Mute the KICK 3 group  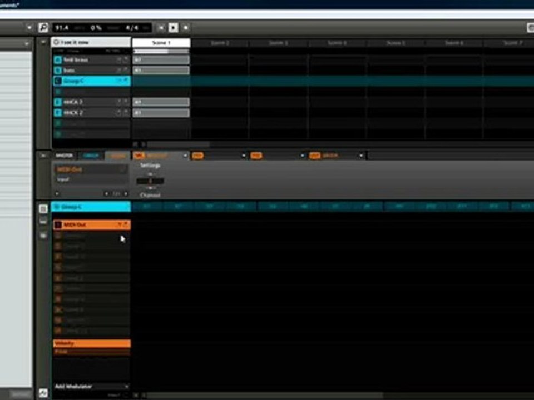(119, 102)
